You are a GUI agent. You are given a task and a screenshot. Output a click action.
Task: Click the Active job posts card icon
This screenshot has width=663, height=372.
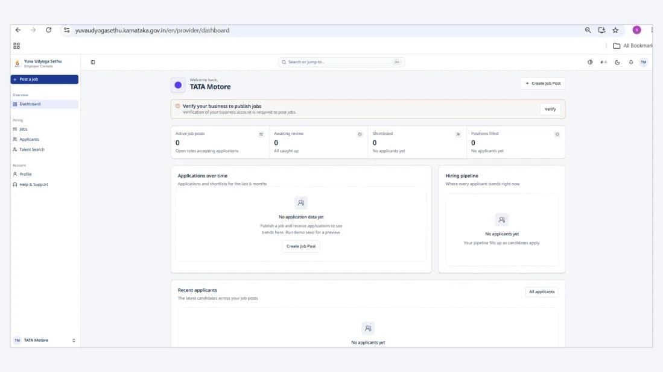click(x=261, y=134)
